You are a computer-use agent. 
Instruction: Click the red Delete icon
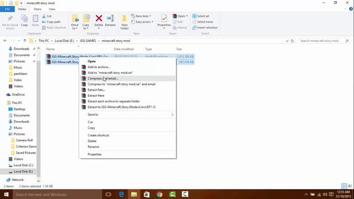[x=98, y=18]
